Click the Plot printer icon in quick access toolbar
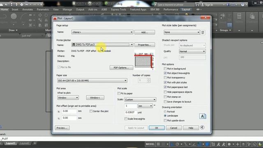 tap(22, 5)
